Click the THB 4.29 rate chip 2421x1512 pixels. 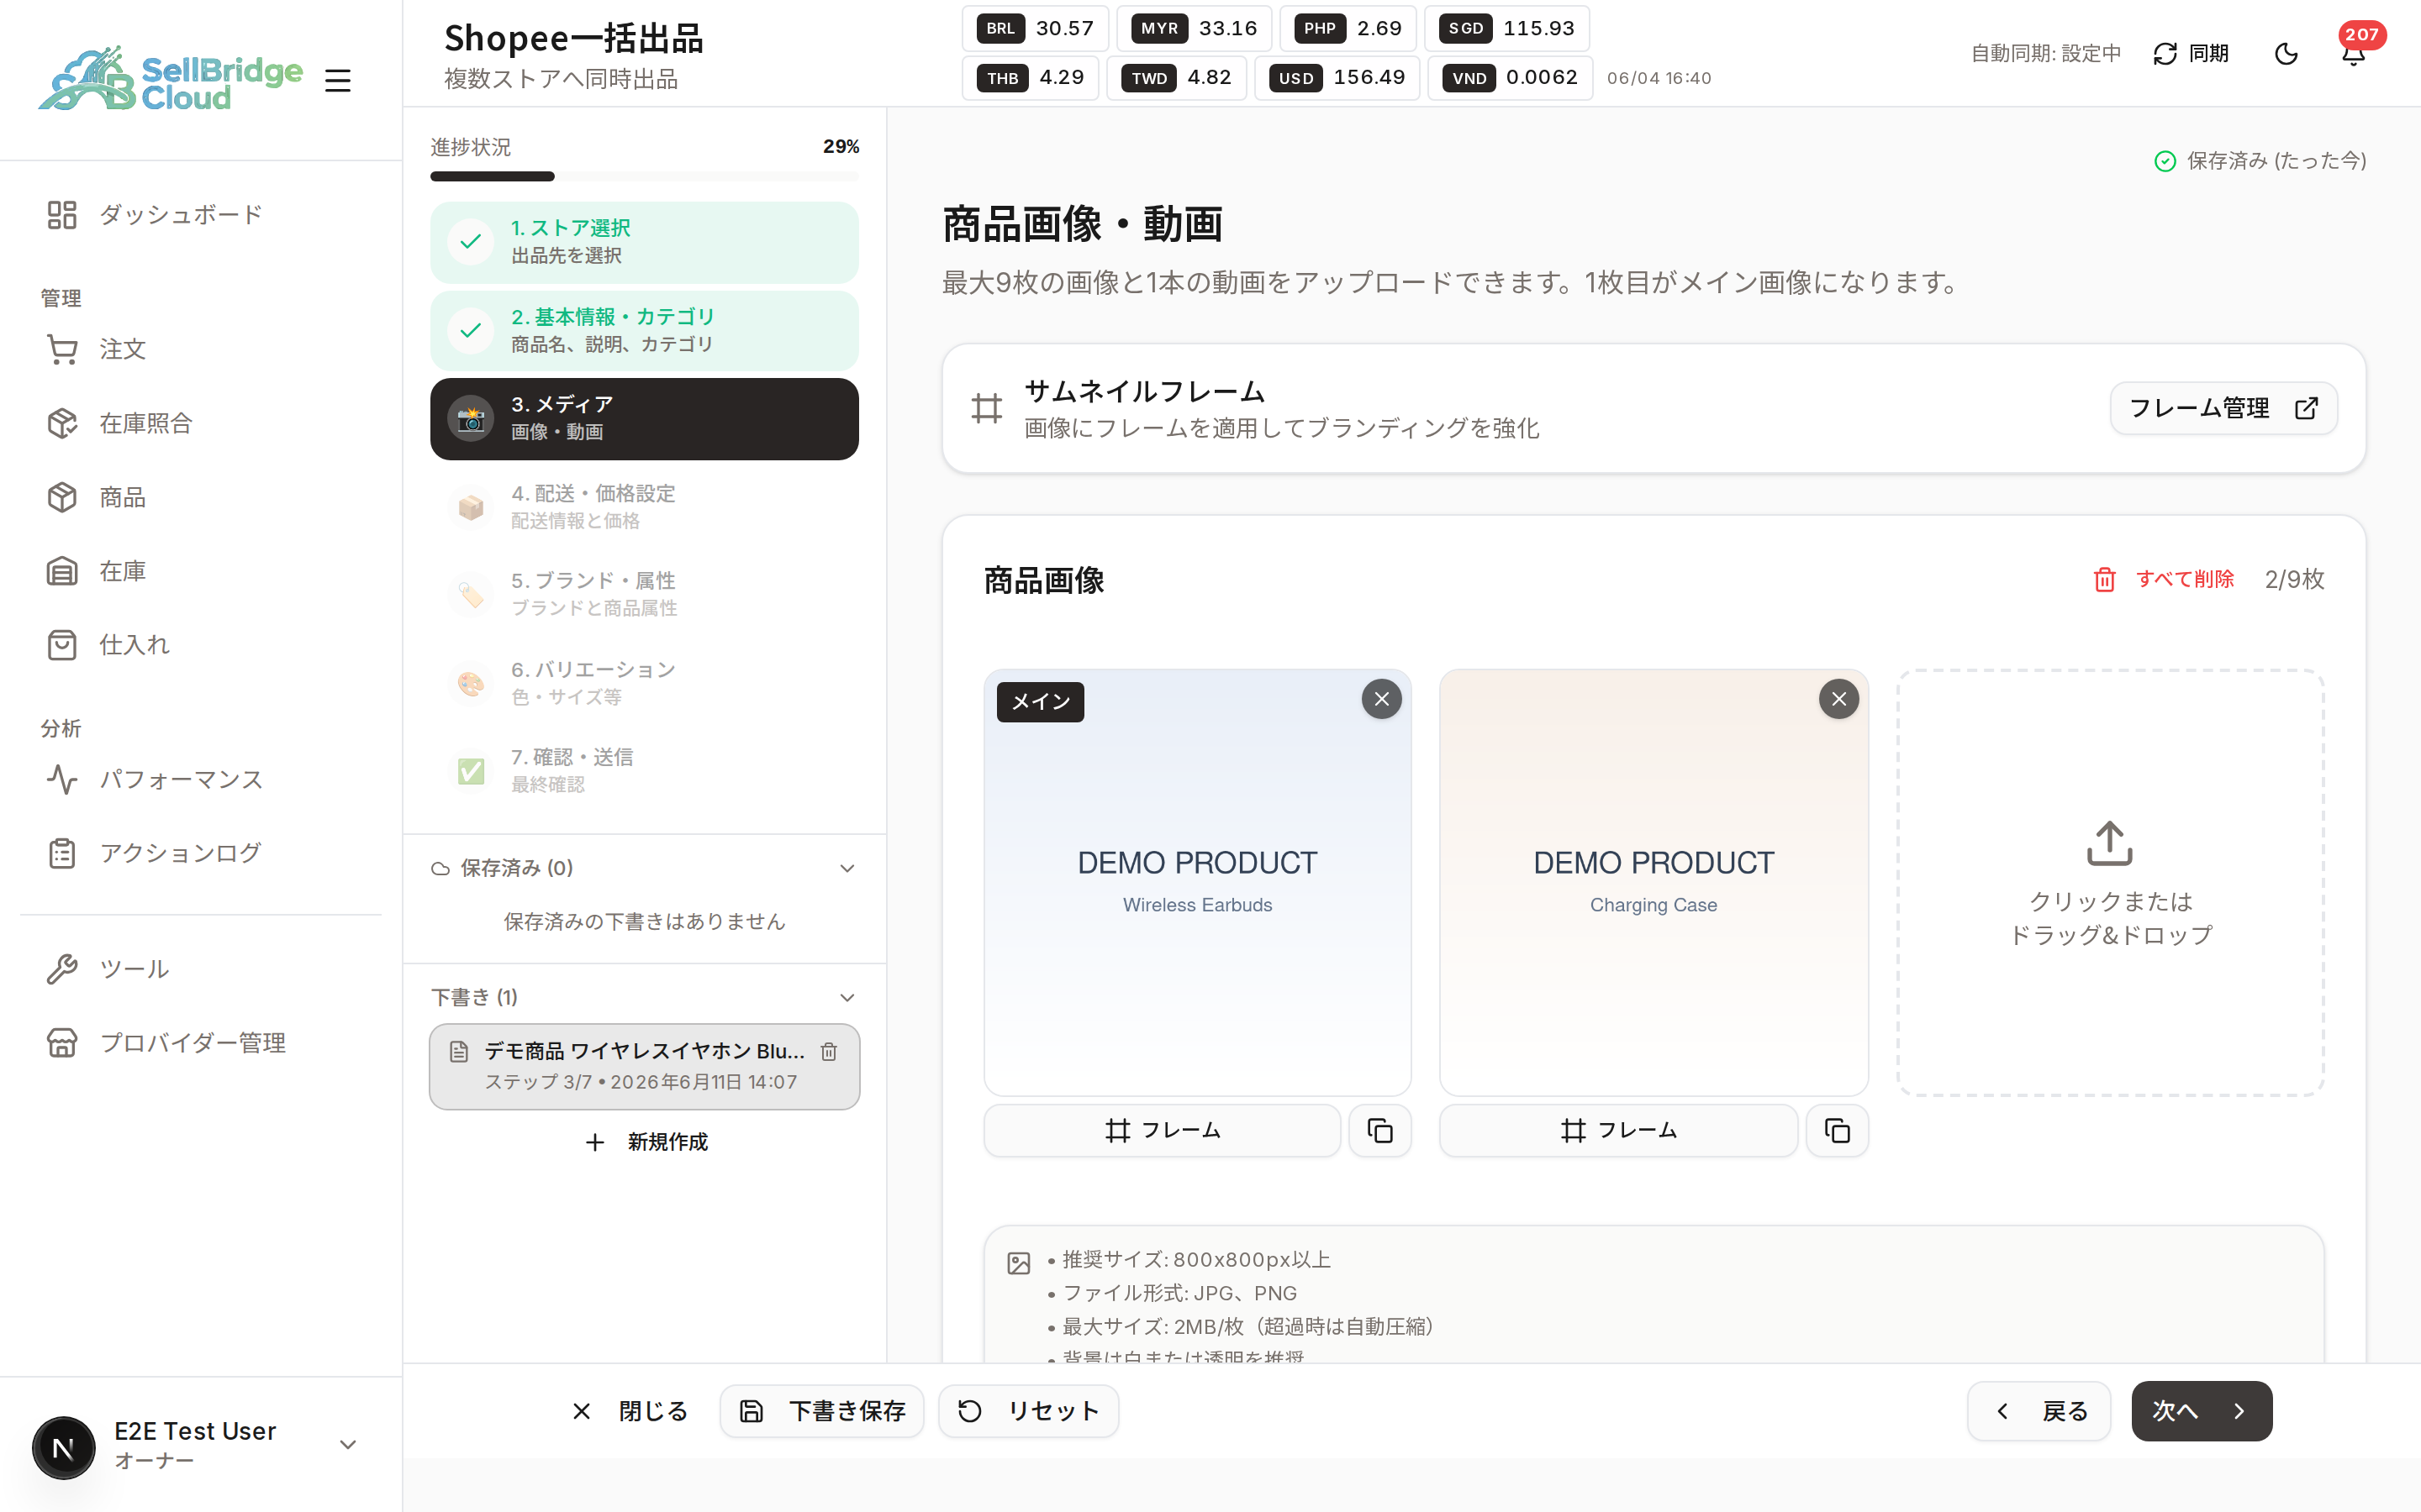[1031, 78]
